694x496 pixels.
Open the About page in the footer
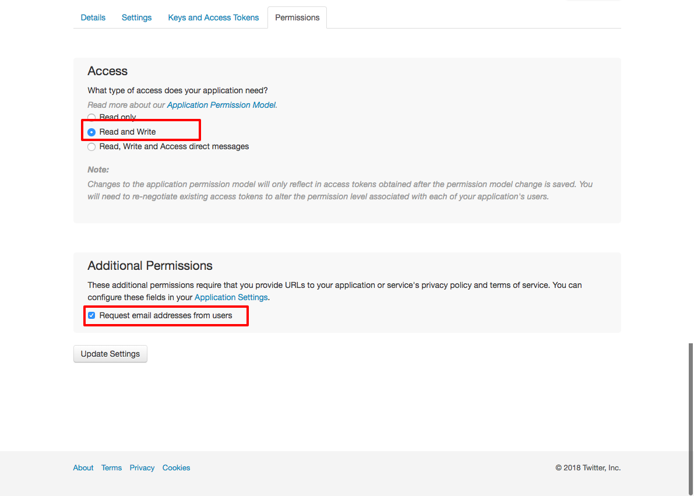pos(83,467)
